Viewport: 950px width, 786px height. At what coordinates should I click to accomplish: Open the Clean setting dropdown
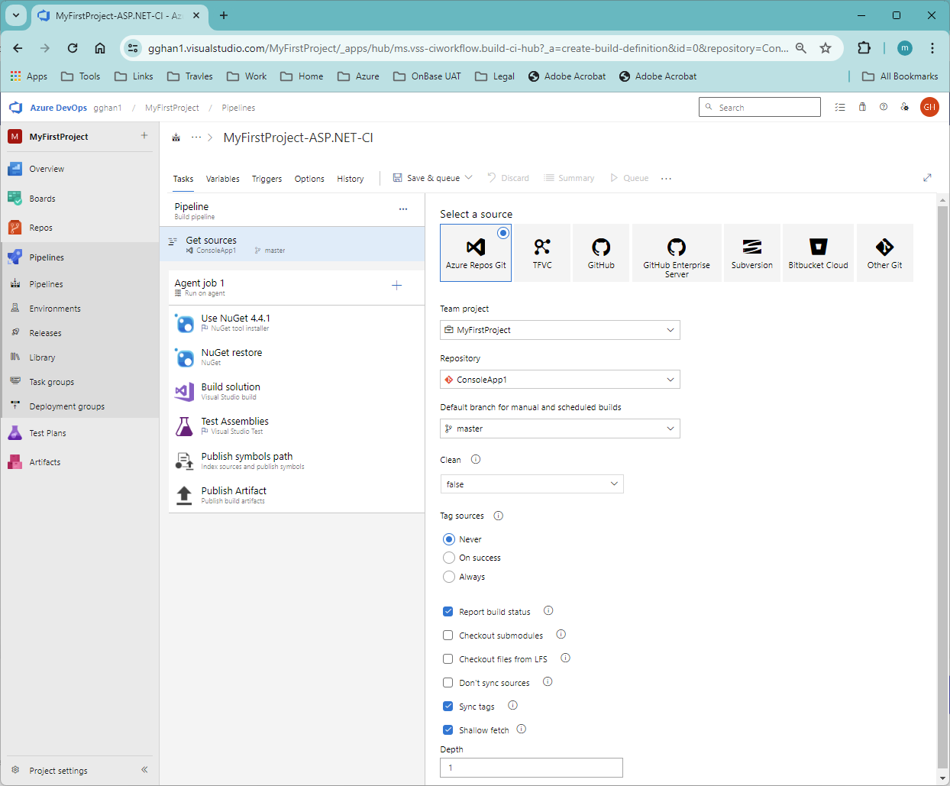coord(532,484)
